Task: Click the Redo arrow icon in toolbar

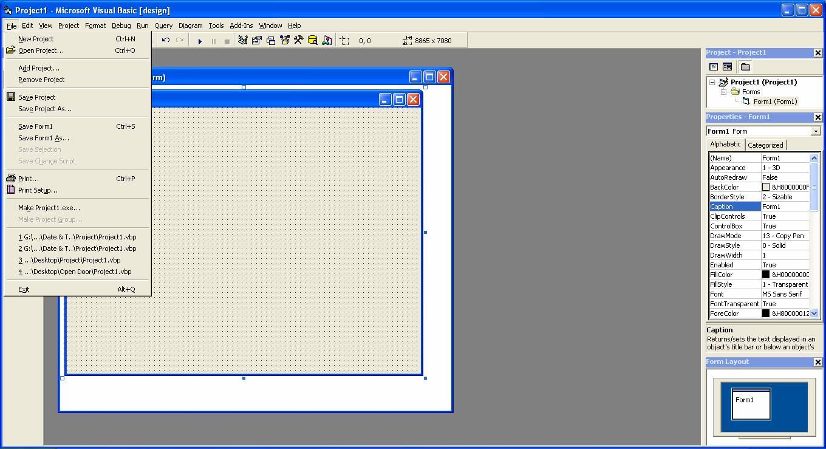Action: pyautogui.click(x=179, y=41)
